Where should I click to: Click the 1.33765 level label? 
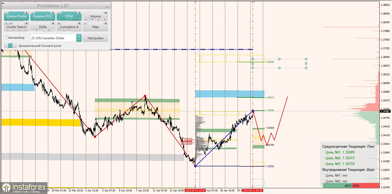click(x=269, y=145)
